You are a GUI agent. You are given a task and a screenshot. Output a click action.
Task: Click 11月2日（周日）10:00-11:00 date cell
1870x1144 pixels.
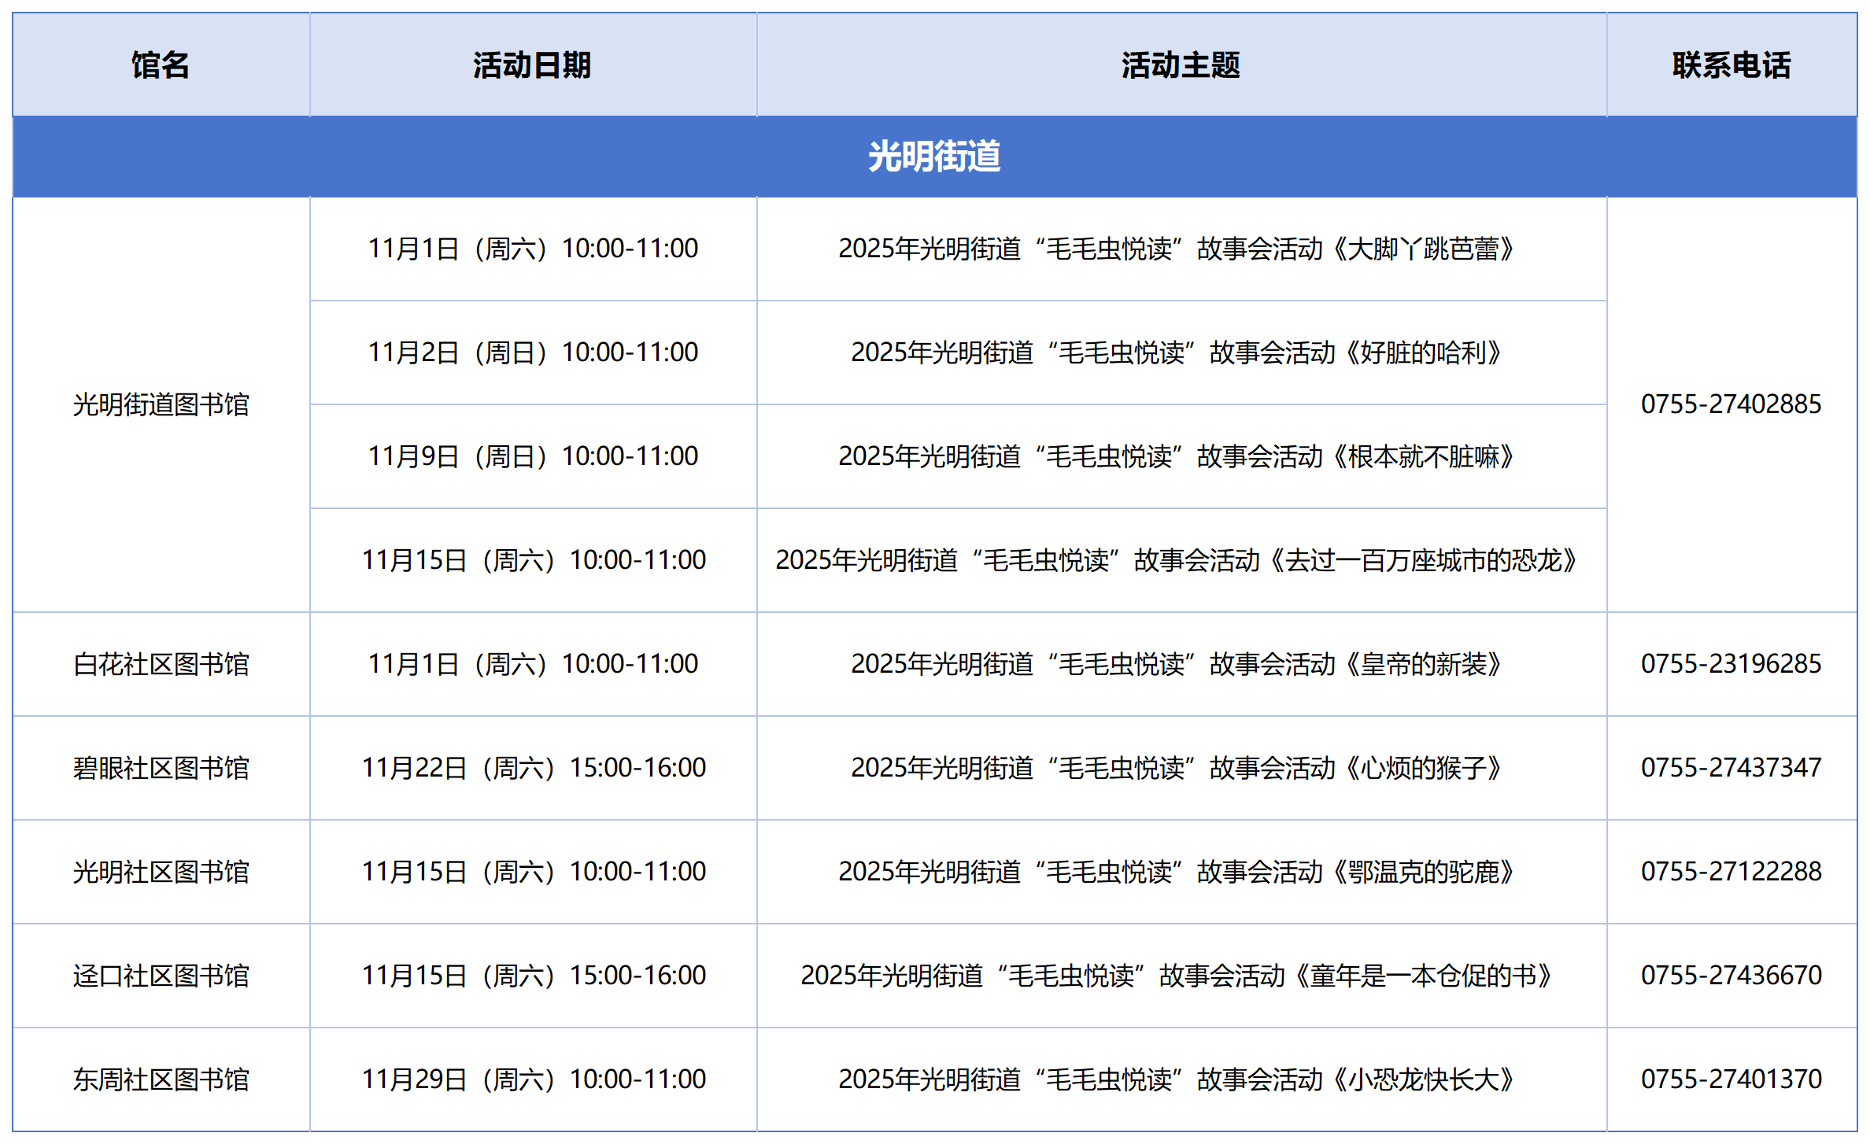(x=533, y=352)
